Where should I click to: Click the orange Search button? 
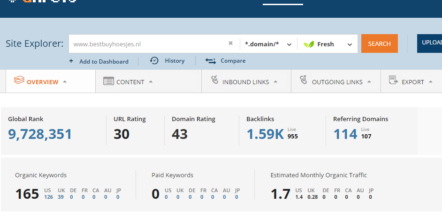(380, 43)
